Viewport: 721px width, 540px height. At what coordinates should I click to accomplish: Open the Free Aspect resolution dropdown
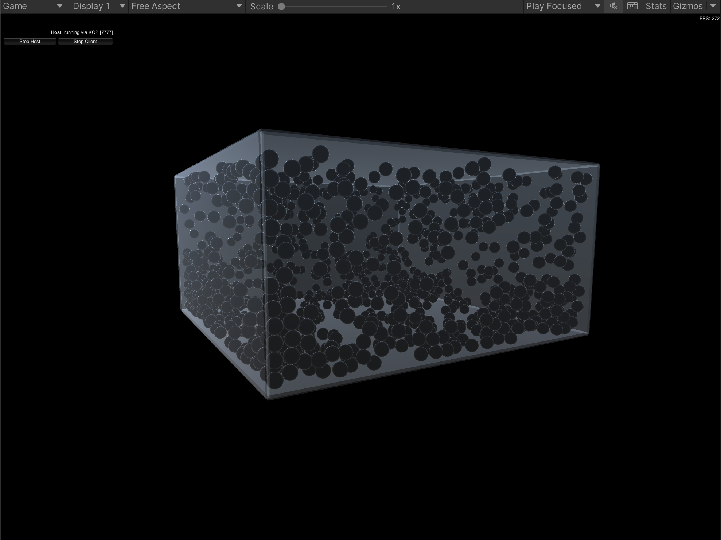point(186,6)
